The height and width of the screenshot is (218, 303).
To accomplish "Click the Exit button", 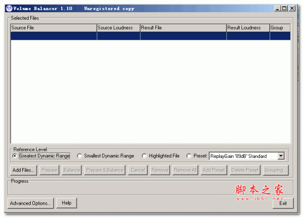I will [283, 203].
